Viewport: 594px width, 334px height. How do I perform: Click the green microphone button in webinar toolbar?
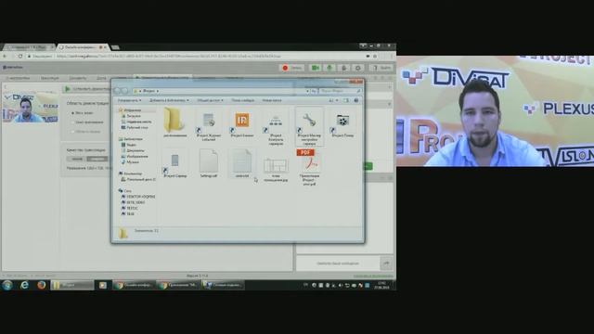(x=329, y=68)
